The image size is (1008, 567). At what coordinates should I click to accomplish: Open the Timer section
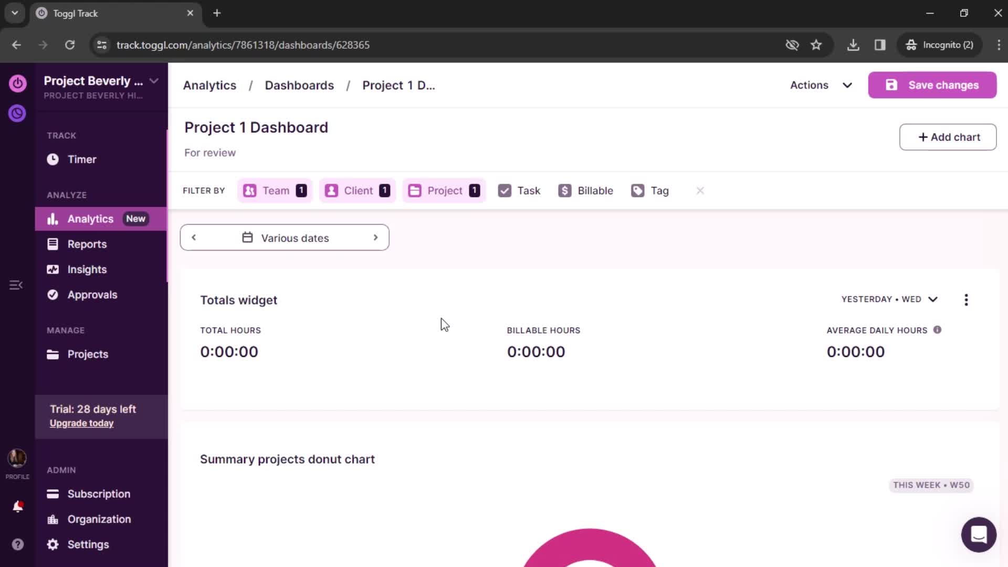click(x=82, y=159)
